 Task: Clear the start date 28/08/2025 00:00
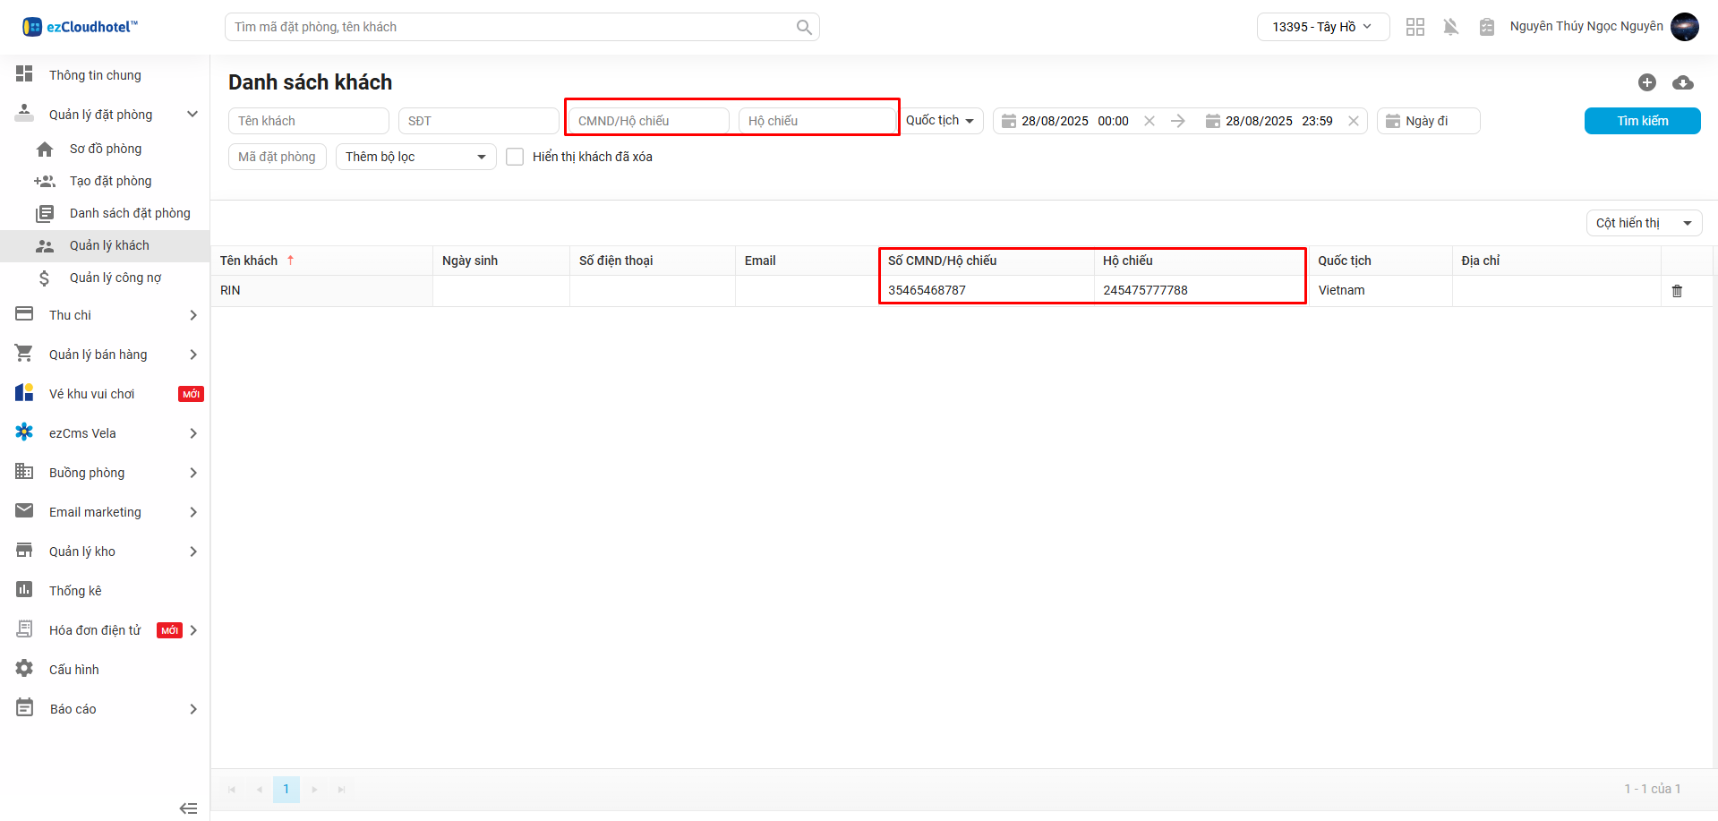click(x=1150, y=121)
